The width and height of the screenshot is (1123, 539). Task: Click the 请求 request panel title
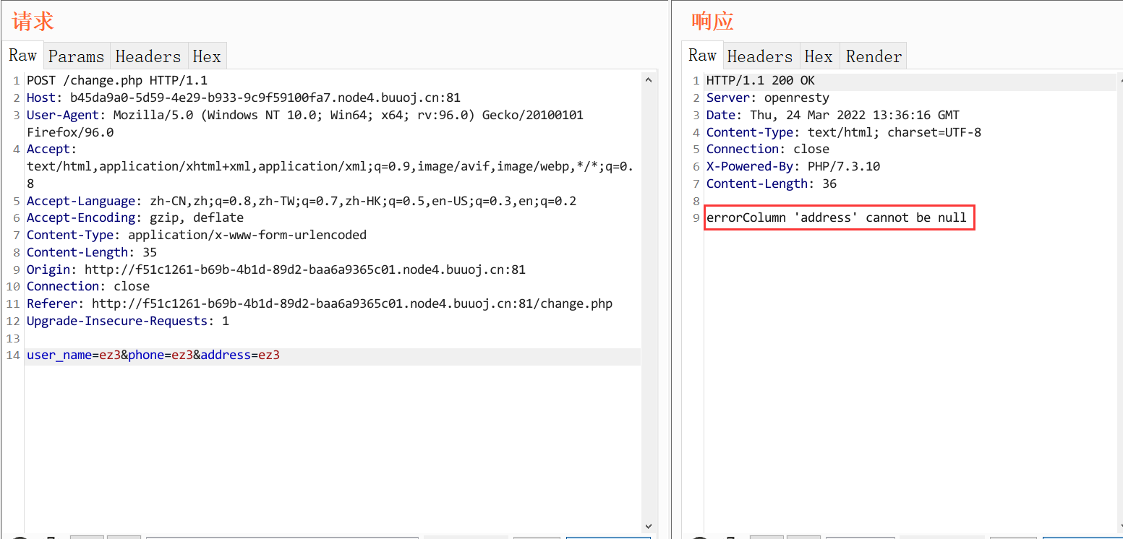33,21
